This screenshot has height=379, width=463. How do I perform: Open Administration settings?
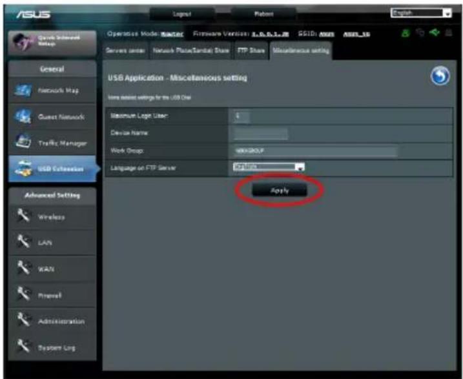pos(52,321)
